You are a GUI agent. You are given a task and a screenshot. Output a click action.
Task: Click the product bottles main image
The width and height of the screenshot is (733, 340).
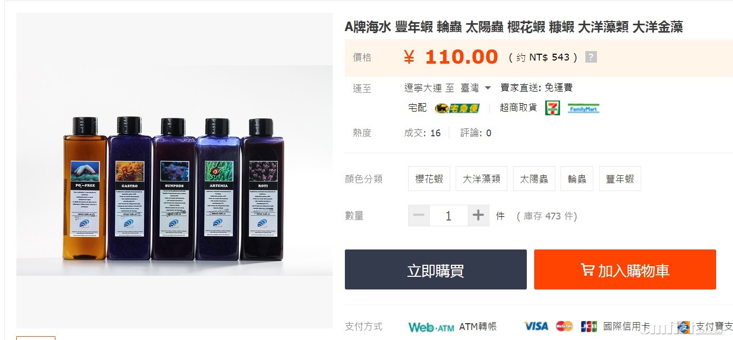(175, 171)
